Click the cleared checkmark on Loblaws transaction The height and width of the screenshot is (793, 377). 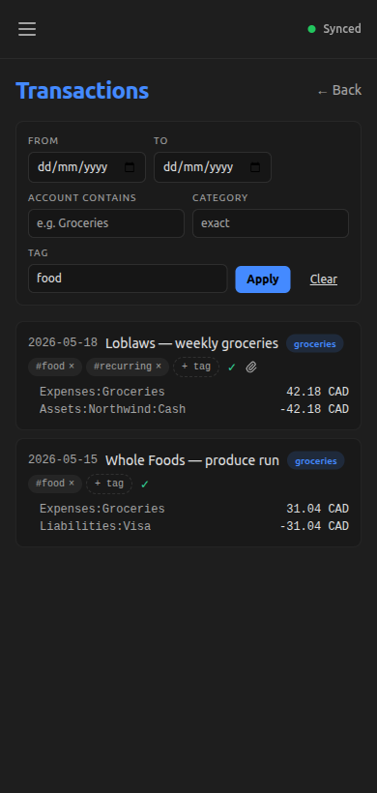tap(232, 367)
